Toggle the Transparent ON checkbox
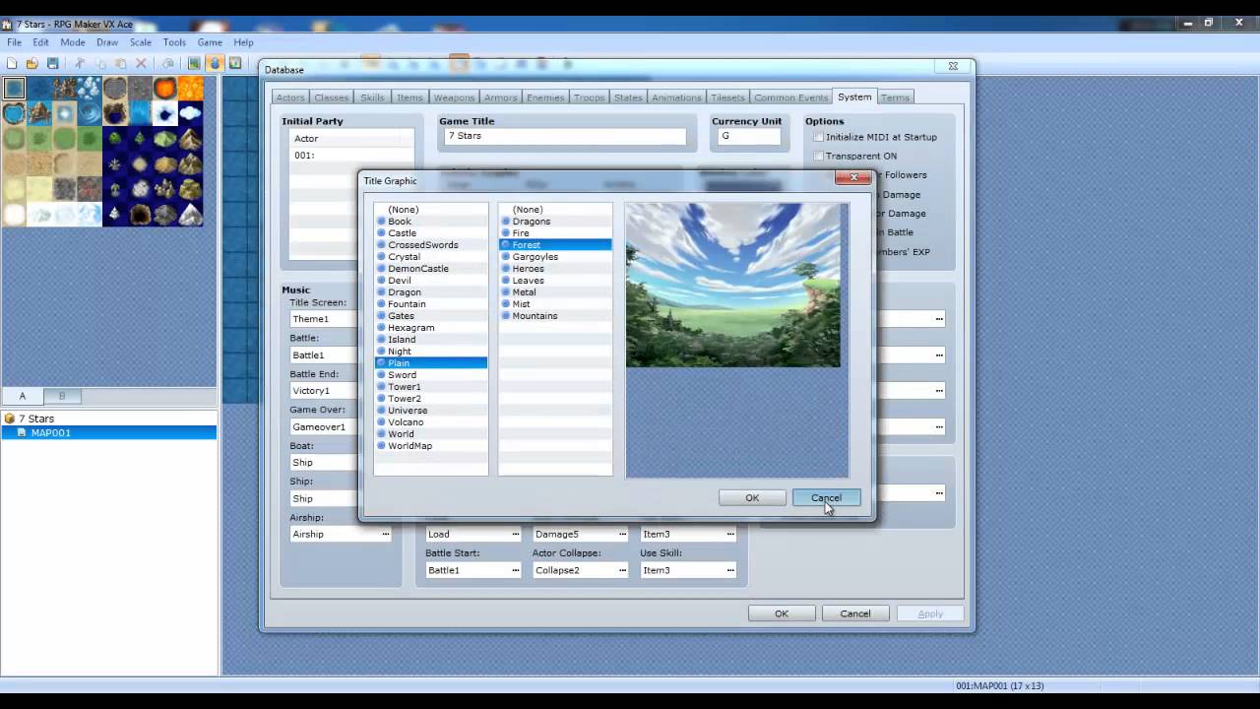This screenshot has width=1260, height=709. pyautogui.click(x=819, y=156)
